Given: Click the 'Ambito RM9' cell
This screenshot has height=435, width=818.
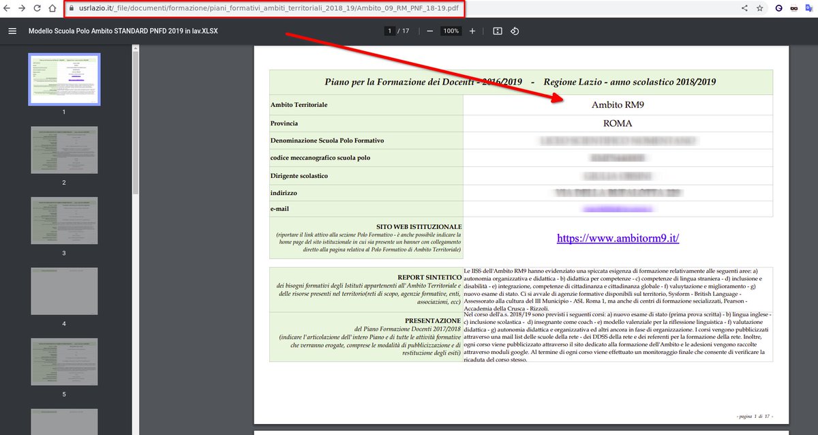Looking at the screenshot, I should (618, 104).
